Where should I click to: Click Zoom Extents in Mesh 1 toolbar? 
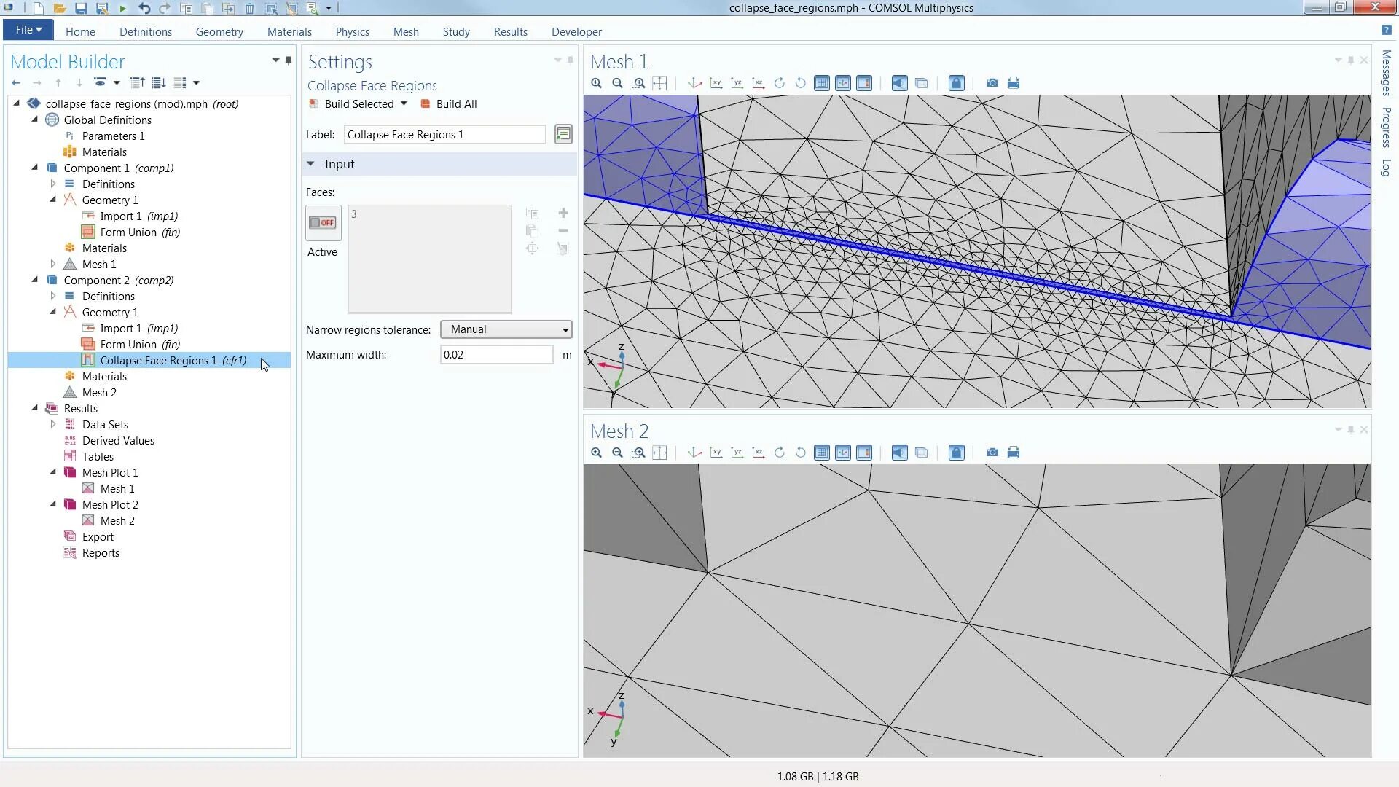(x=659, y=83)
